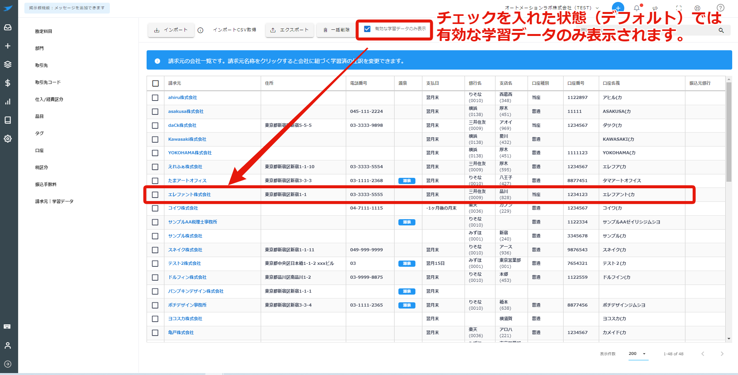This screenshot has width=738, height=375.
Task: Open the question mark help icon
Action: tap(721, 8)
